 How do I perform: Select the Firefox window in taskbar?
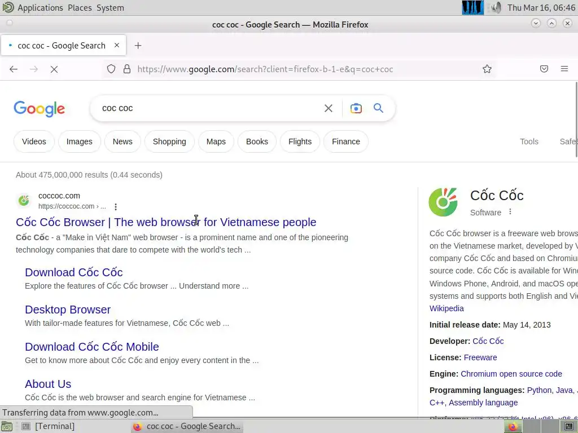tap(187, 426)
